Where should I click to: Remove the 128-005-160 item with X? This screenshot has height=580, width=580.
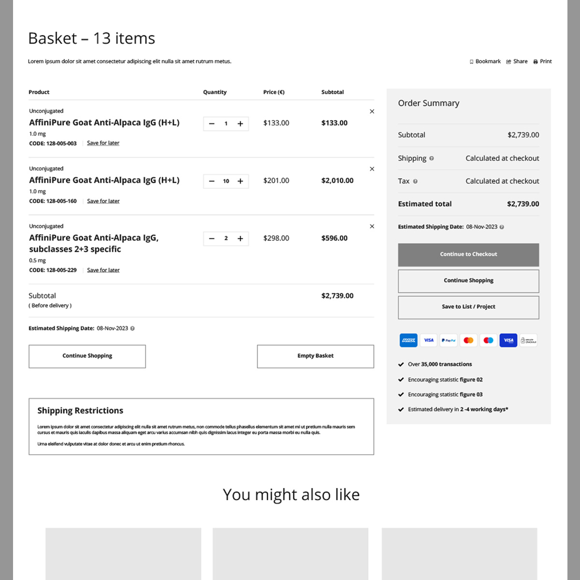[x=372, y=169]
